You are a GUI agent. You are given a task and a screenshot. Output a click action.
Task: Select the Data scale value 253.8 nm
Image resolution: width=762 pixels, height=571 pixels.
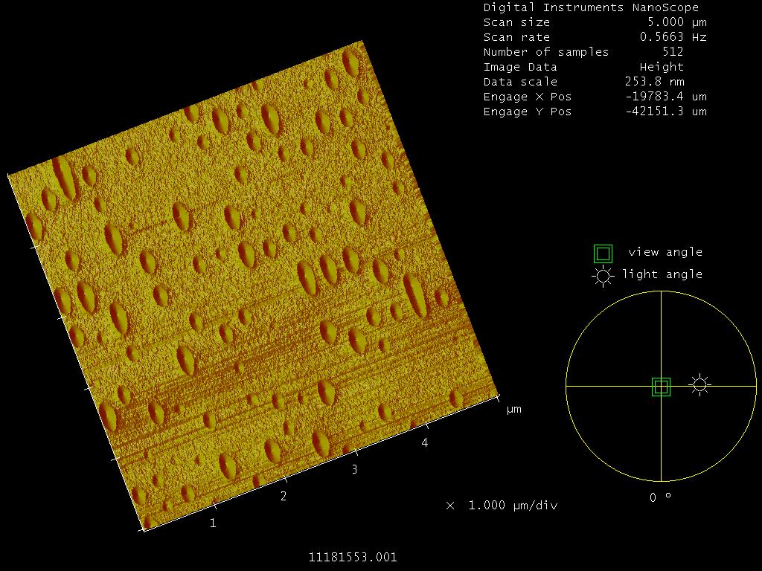tap(654, 82)
